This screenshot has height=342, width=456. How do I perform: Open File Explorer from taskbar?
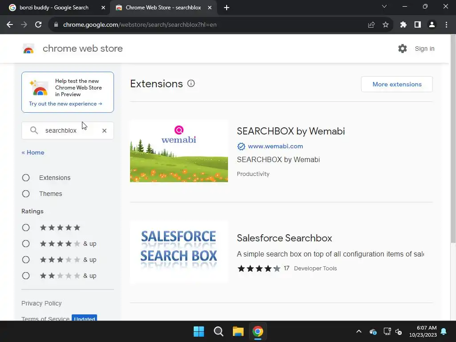click(x=238, y=331)
